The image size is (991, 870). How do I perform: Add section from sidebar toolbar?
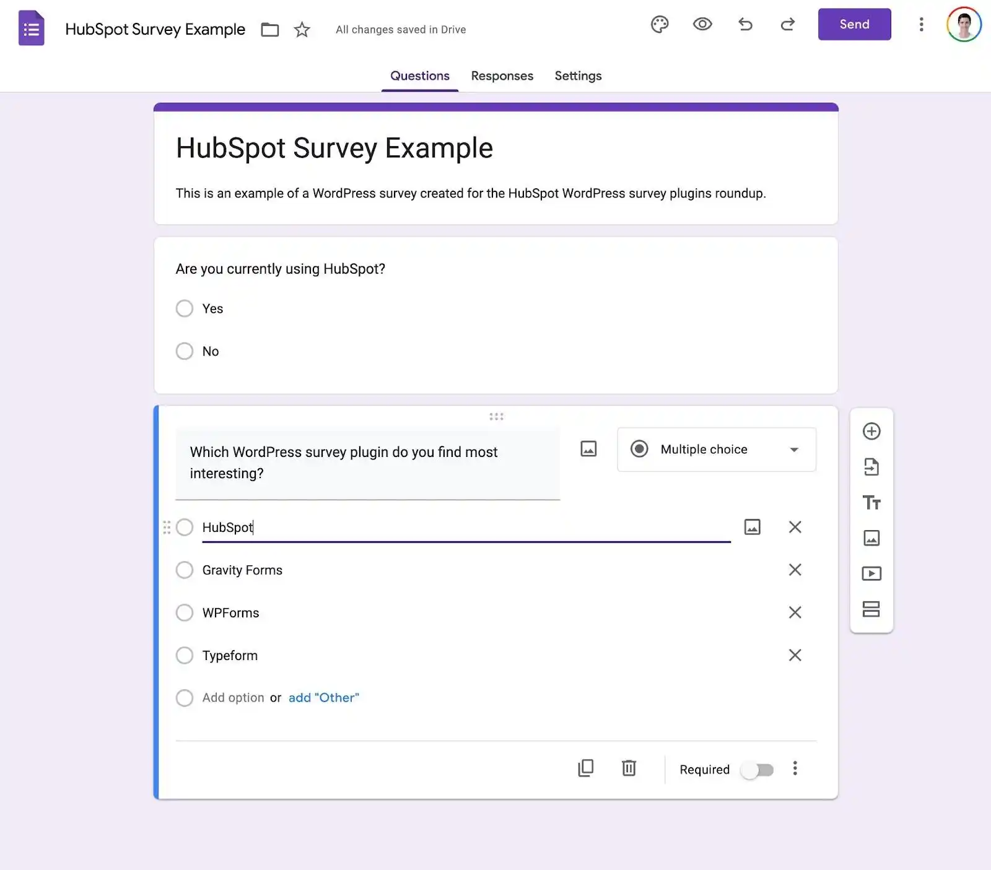point(871,609)
